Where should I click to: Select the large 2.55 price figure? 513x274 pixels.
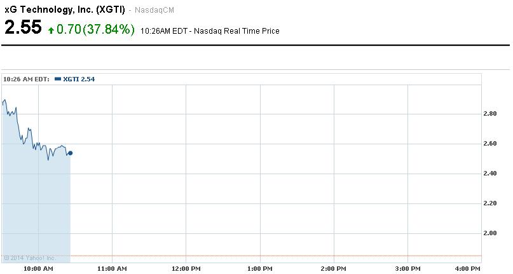pos(23,28)
